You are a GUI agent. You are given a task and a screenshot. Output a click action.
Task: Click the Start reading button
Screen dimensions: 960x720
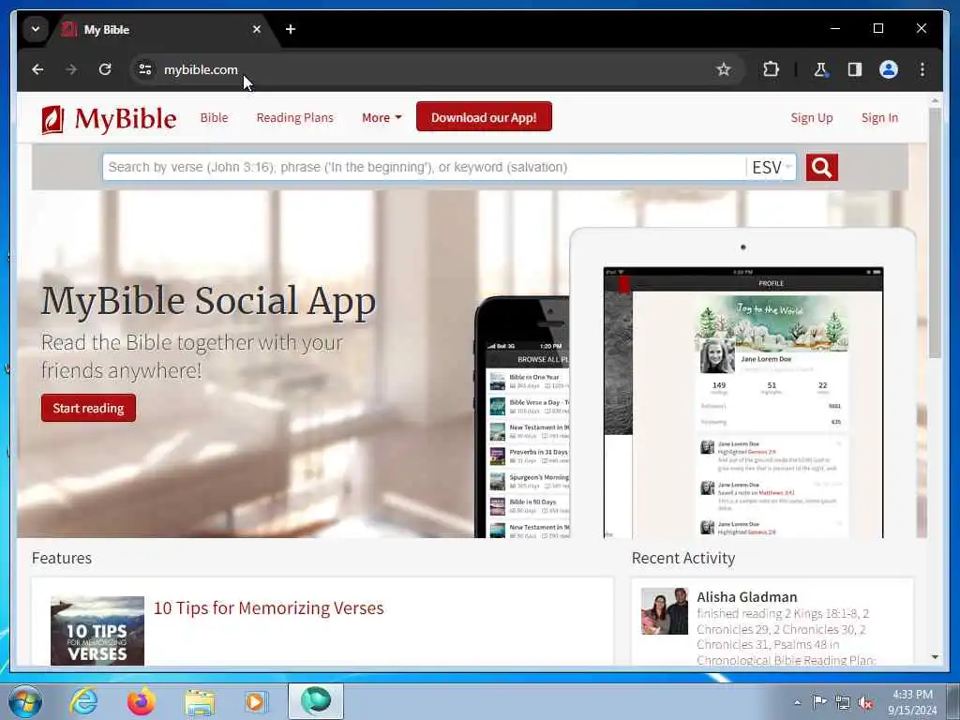coord(88,408)
